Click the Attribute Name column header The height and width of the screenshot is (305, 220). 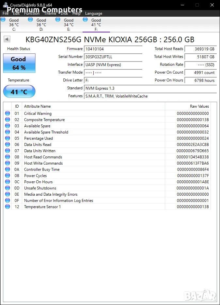[93, 106]
